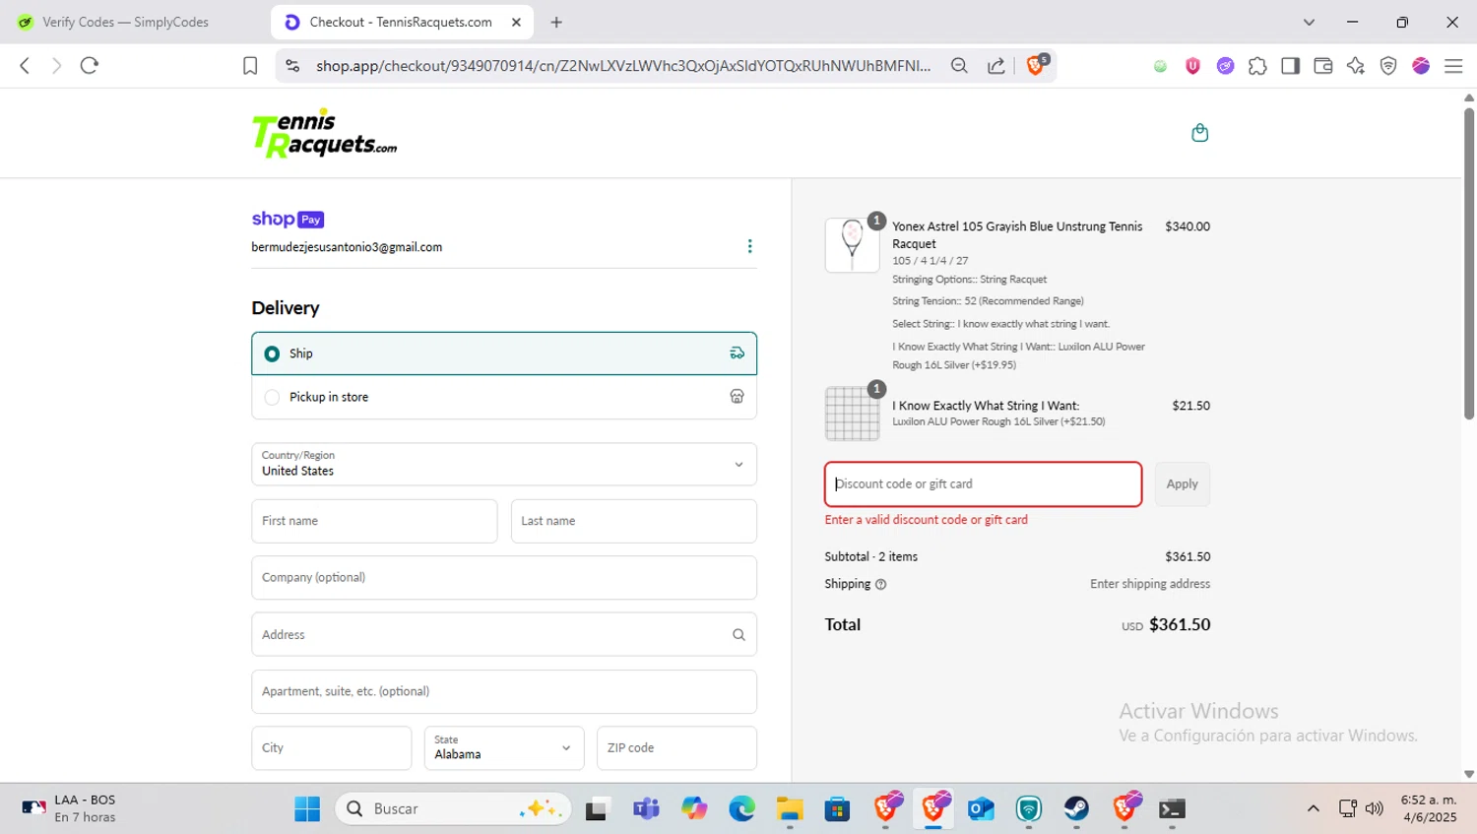Click the Subtotal · 2 items label

click(871, 557)
